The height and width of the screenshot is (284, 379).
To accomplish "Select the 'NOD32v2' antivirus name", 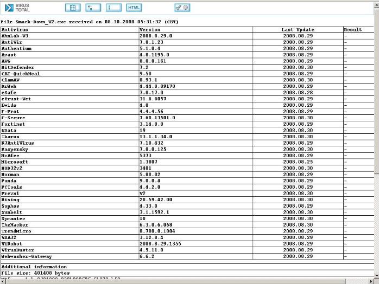I will (11, 168).
